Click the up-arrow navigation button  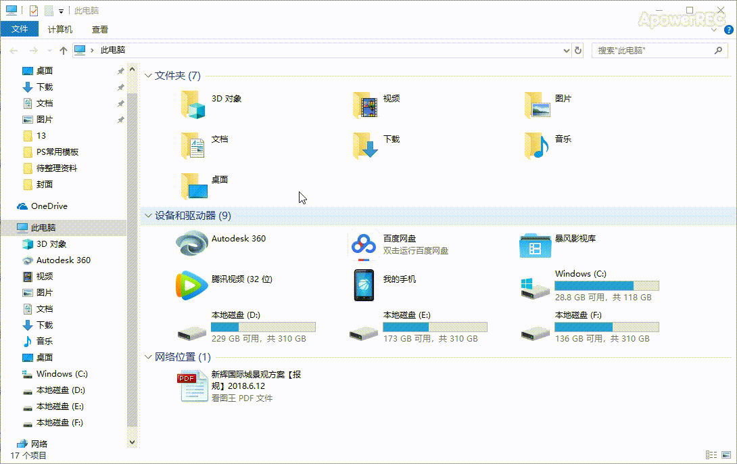click(64, 50)
